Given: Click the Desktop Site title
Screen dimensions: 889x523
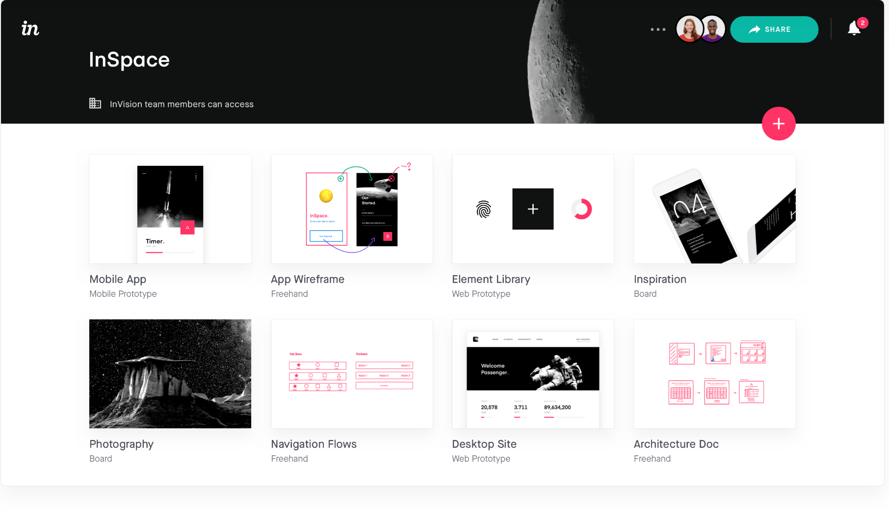Looking at the screenshot, I should (484, 445).
